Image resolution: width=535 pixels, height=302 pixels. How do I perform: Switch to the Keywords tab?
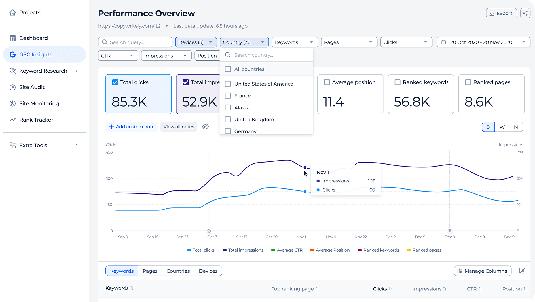click(122, 271)
